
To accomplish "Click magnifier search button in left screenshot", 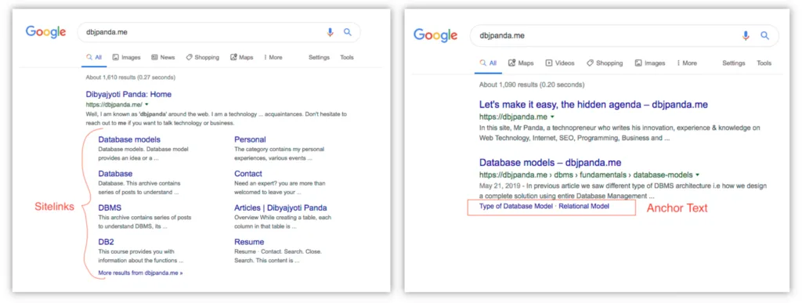I will click(x=347, y=32).
